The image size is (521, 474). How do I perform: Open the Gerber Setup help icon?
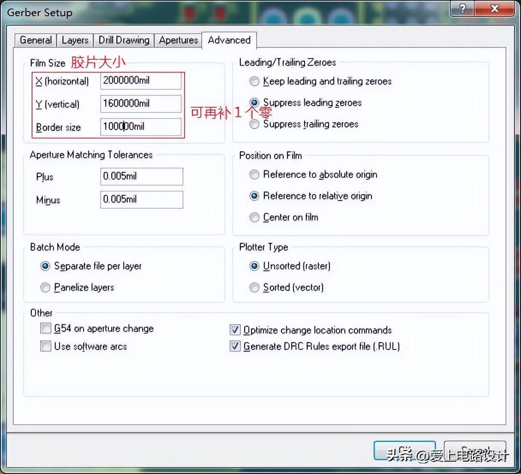(462, 9)
